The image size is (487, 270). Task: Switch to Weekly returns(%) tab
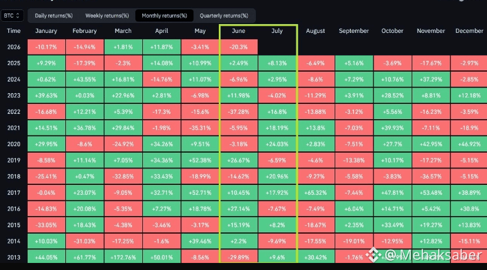tap(107, 15)
